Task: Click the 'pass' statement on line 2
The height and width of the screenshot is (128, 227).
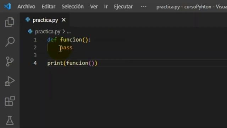Action: [66, 48]
